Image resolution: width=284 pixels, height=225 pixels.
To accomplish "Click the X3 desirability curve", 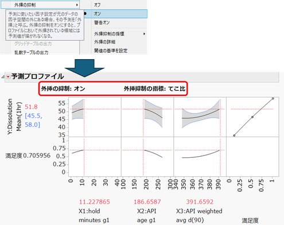I will click(201, 156).
